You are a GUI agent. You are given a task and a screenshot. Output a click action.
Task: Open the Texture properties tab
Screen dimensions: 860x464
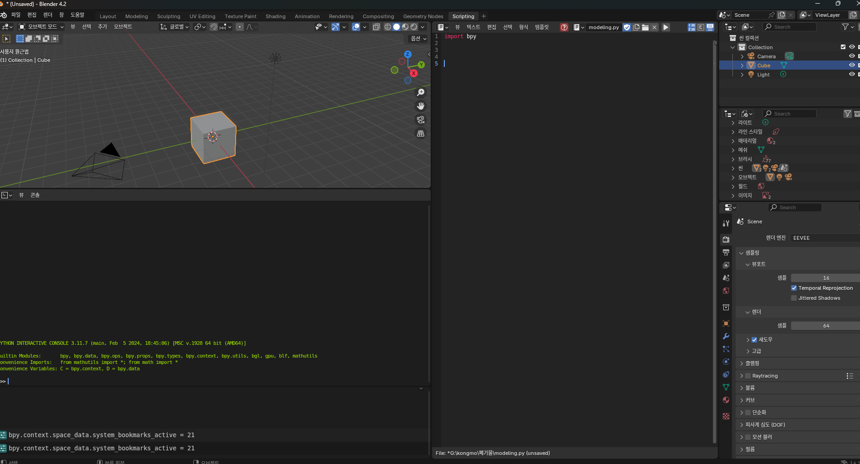point(726,416)
